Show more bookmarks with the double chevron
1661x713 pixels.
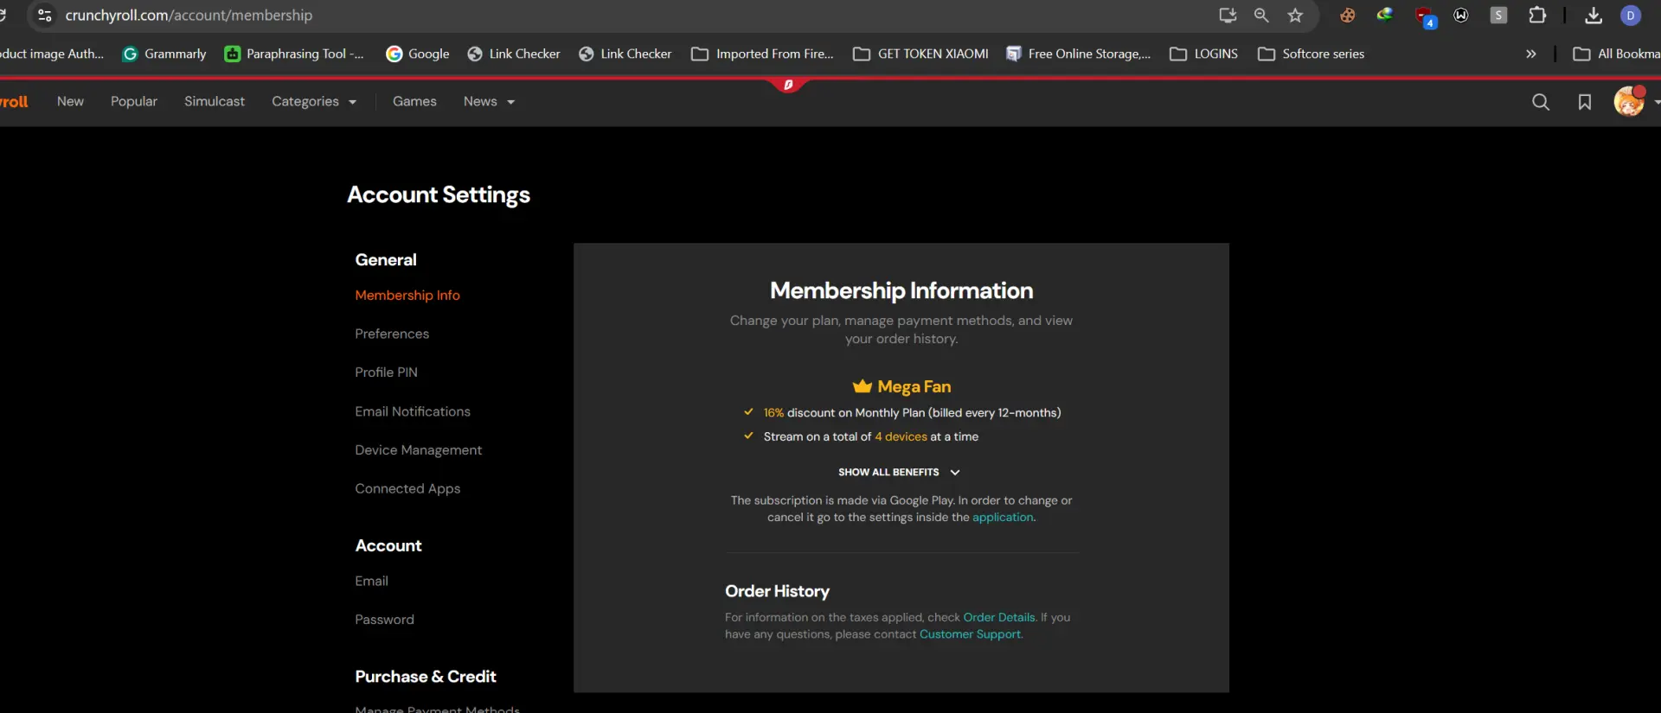click(1531, 54)
